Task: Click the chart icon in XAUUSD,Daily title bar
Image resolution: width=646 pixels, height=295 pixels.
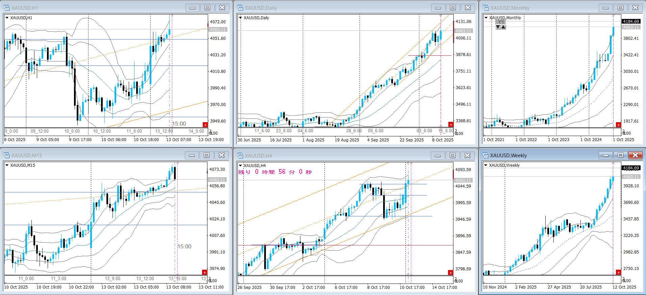Action: [x=240, y=8]
